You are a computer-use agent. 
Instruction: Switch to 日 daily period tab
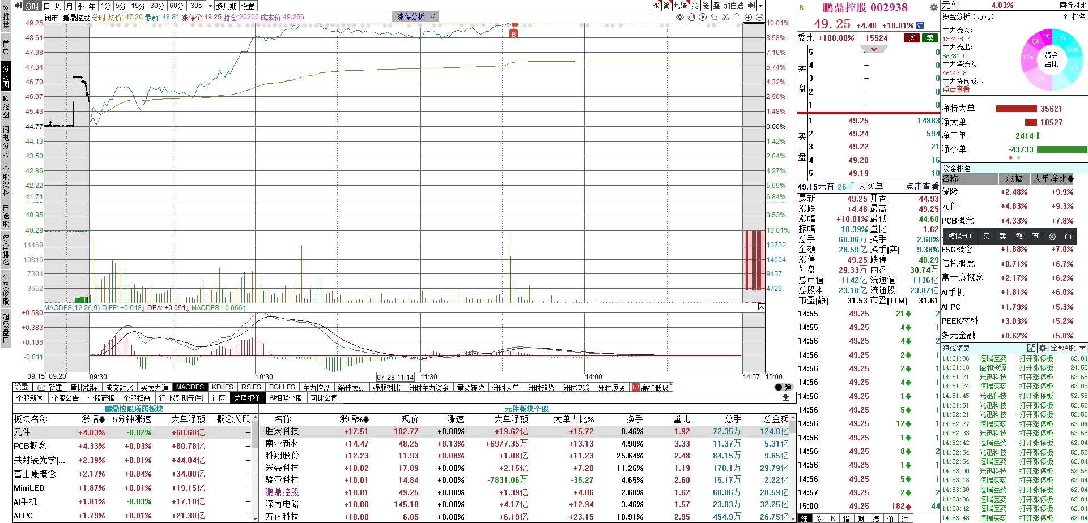pos(47,6)
